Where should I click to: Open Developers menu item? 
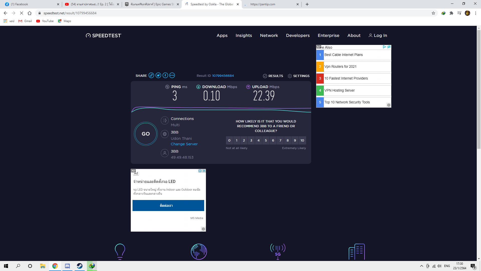298,35
